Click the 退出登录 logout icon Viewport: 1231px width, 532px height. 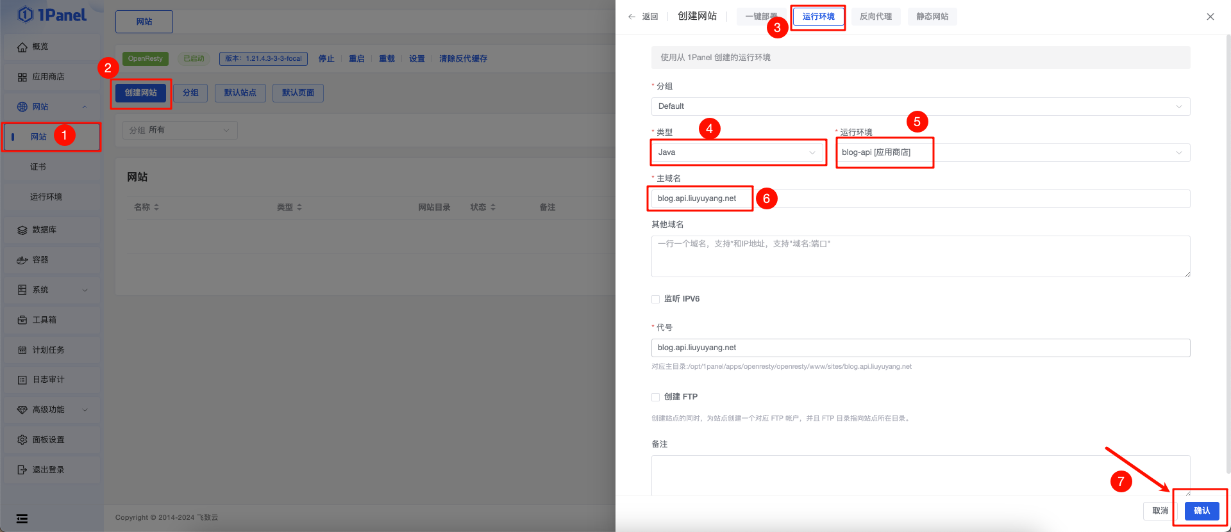(22, 470)
